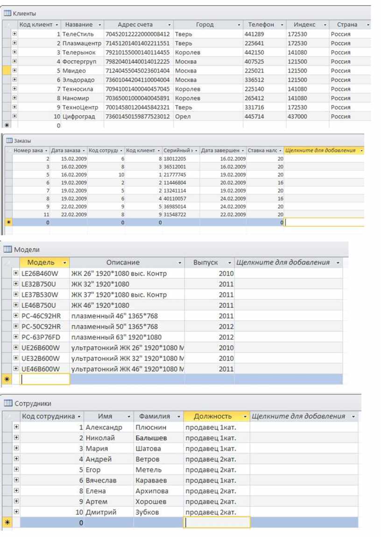Expand employee Дмитрий Зубков record
This screenshot has width=381, height=537.
point(16,512)
